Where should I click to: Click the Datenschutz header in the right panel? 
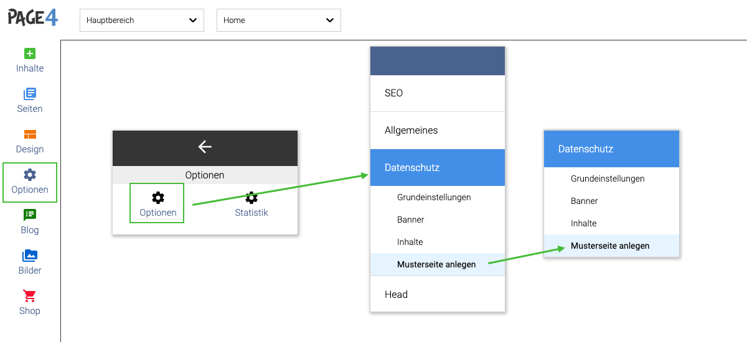pos(611,149)
